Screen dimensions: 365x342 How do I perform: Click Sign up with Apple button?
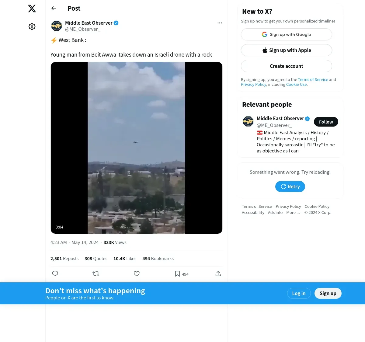point(287,50)
